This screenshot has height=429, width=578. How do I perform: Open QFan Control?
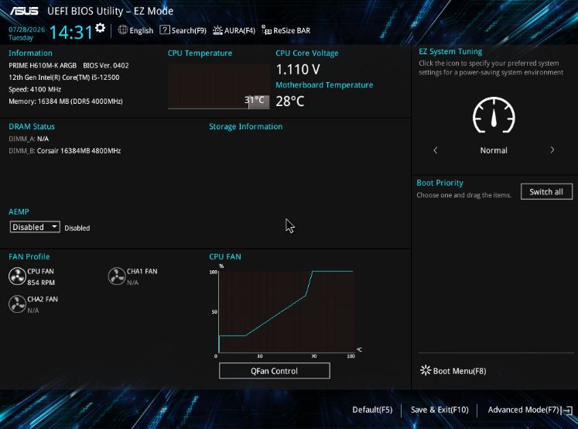click(x=274, y=371)
